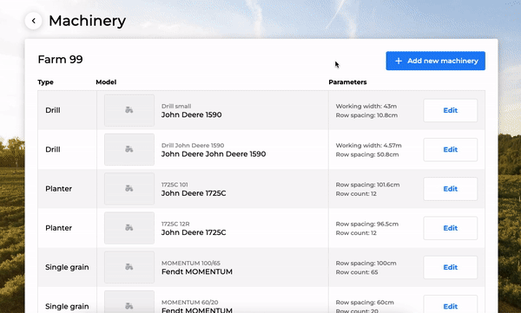This screenshot has width=521, height=313.
Task: Open thumbnail for MOMENTUM 60/20 row
Action: [x=129, y=302]
